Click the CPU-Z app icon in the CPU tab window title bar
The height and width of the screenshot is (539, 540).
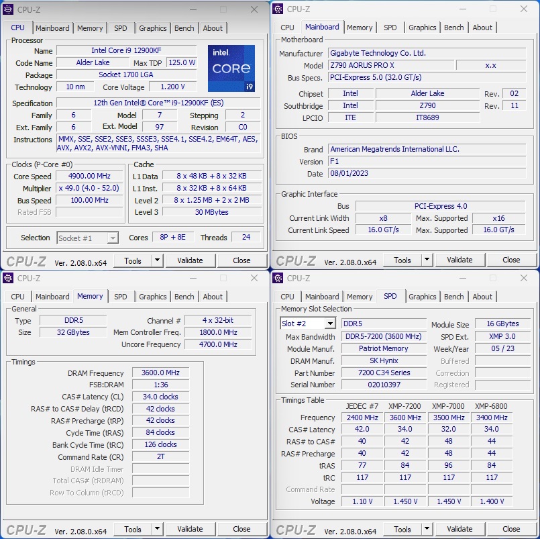coord(8,9)
